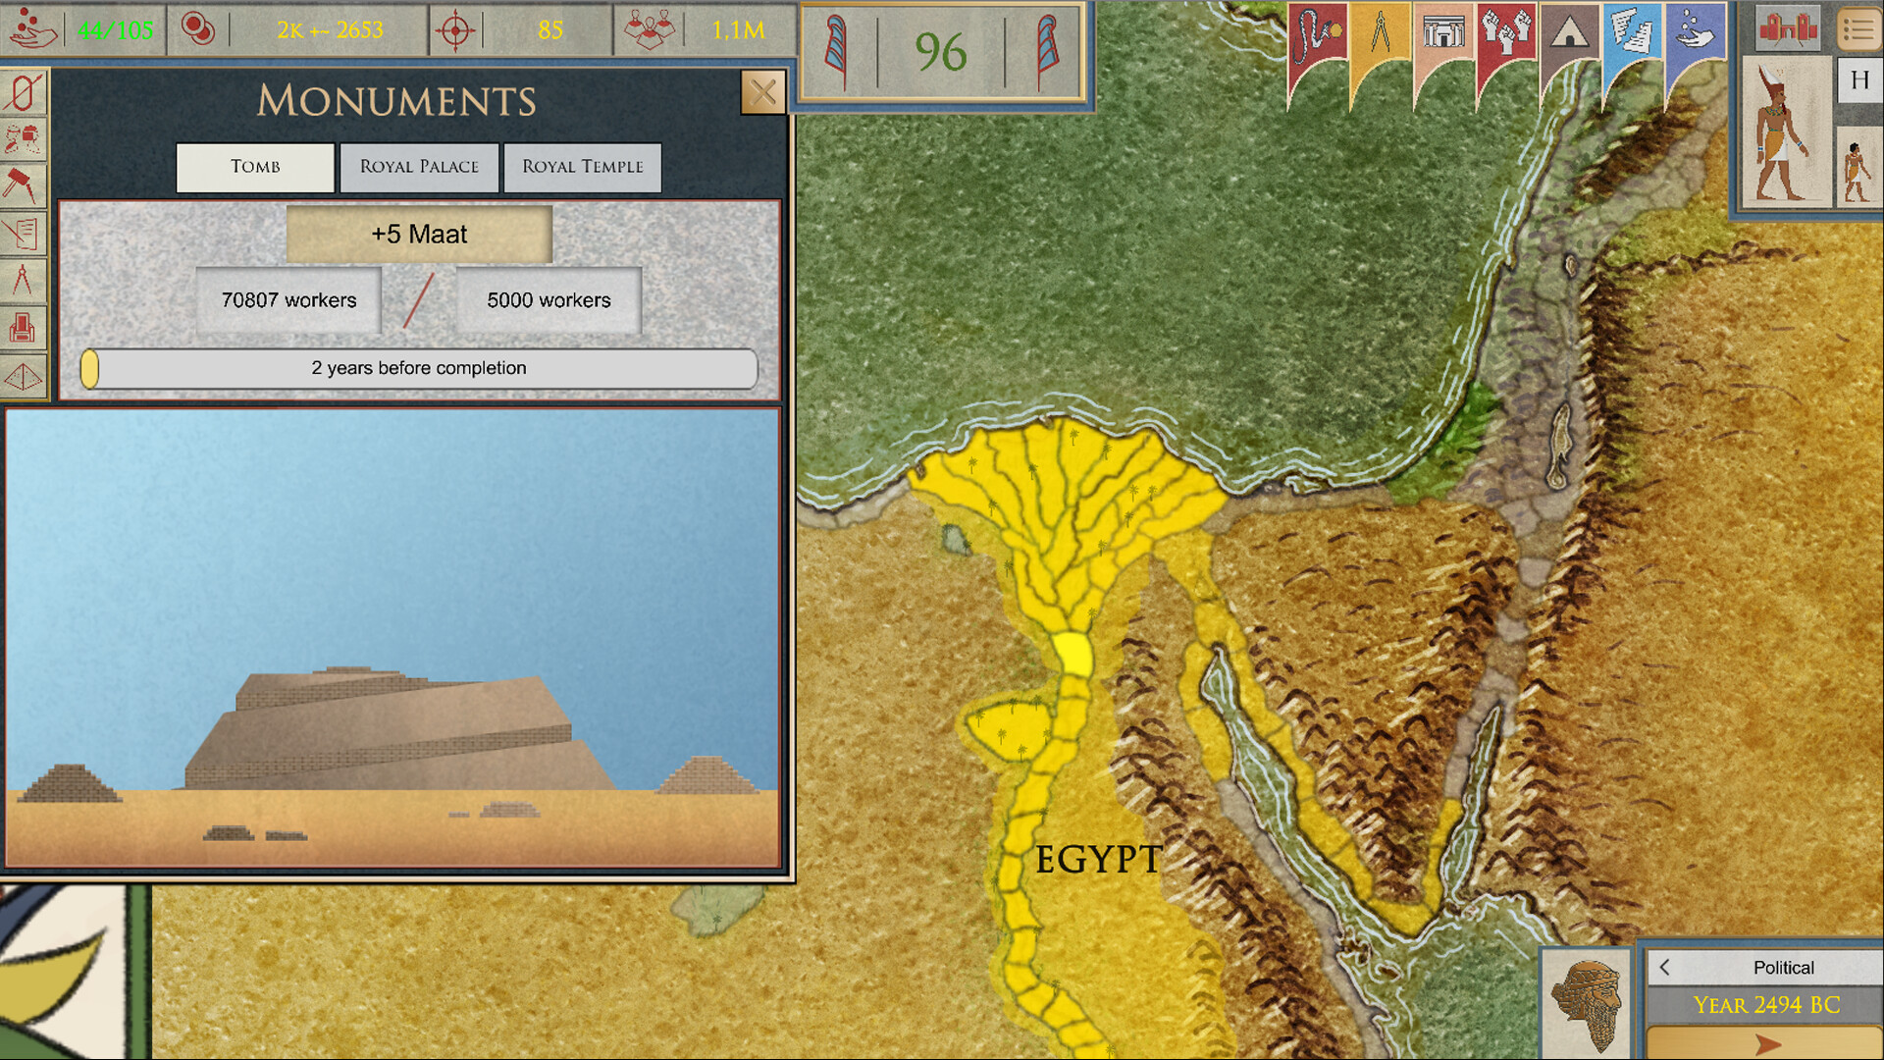Click the red arrow to advance the year
The width and height of the screenshot is (1884, 1060).
[1766, 1043]
